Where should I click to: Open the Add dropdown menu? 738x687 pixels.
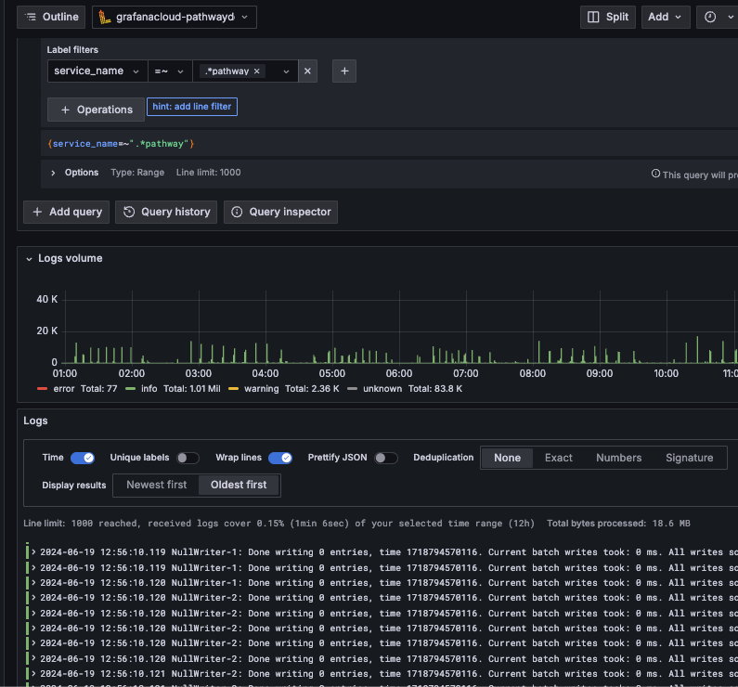pyautogui.click(x=665, y=17)
